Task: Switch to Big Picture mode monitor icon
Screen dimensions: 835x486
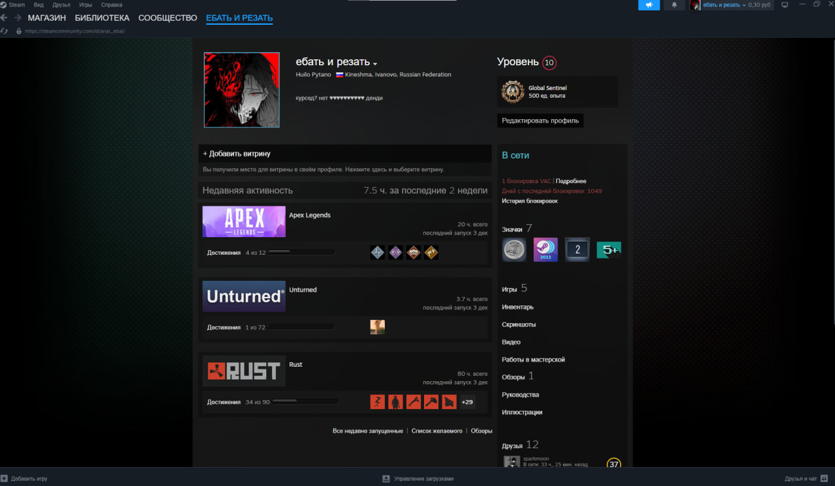Action: point(785,5)
